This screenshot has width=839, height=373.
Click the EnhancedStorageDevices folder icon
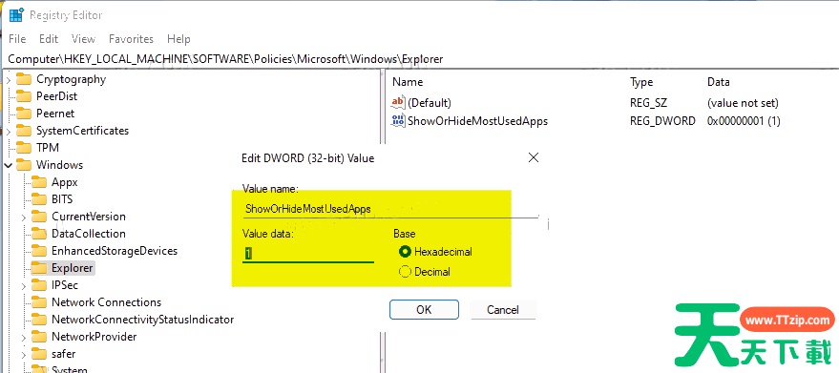point(39,251)
